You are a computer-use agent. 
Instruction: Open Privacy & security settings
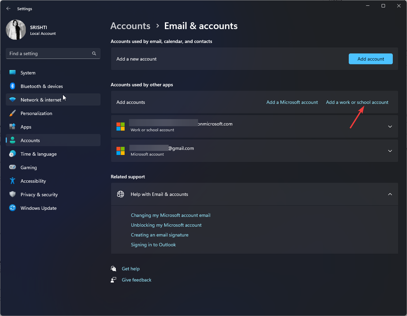click(39, 194)
